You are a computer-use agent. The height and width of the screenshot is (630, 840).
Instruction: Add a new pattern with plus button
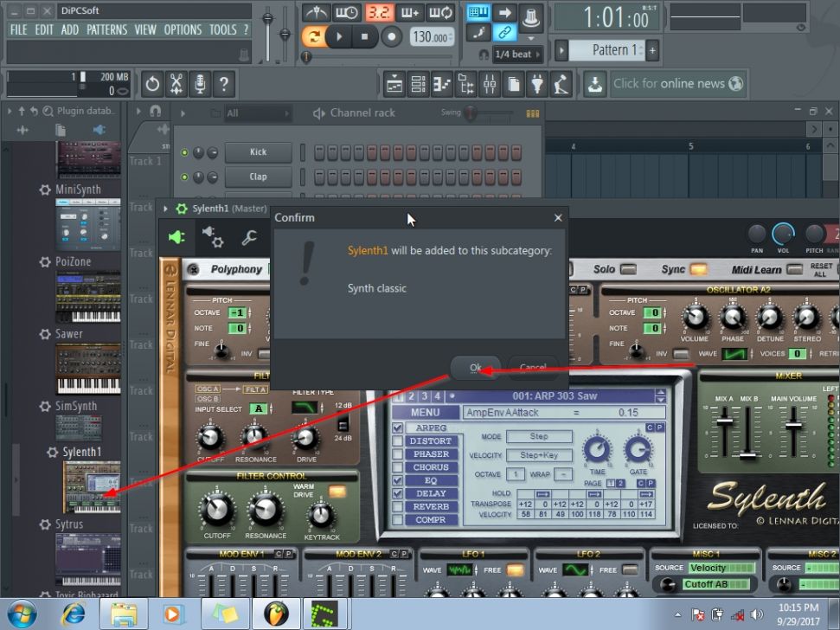point(652,51)
